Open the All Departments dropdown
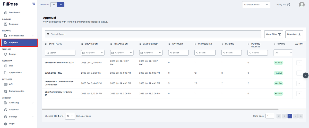This screenshot has height=128, width=309. 256,5
